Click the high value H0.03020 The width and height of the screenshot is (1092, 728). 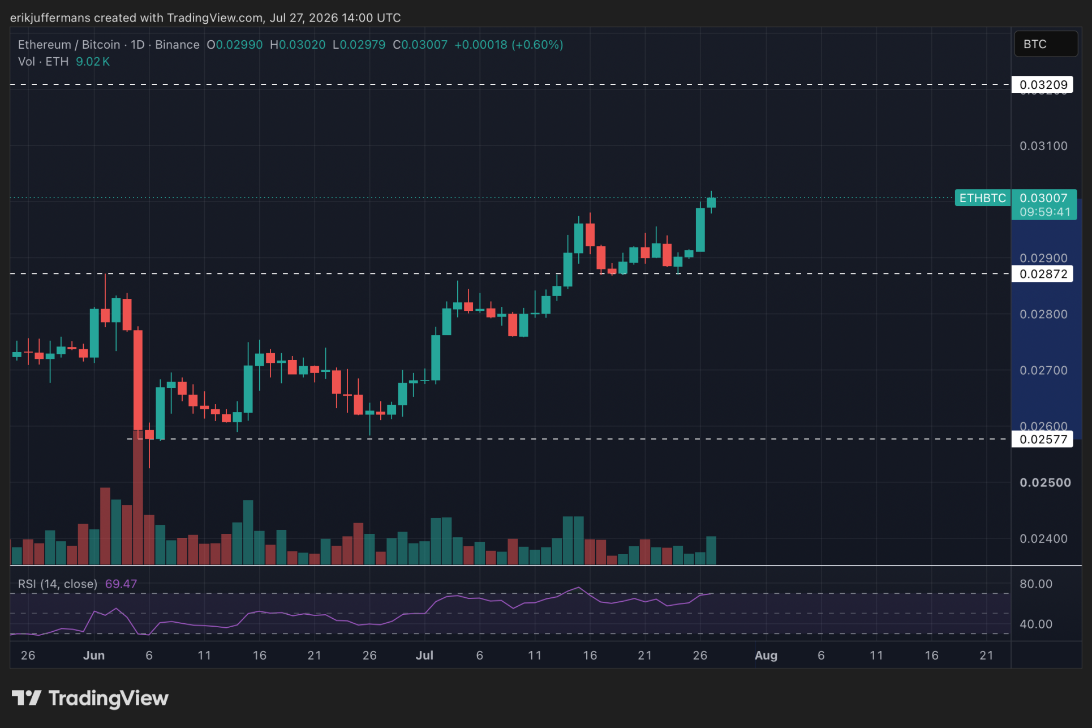pos(298,45)
